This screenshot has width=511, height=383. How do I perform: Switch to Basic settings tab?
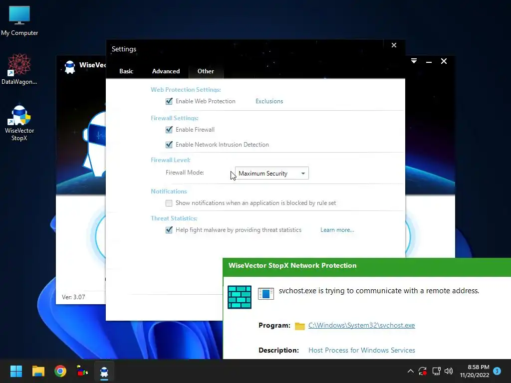[x=126, y=71]
